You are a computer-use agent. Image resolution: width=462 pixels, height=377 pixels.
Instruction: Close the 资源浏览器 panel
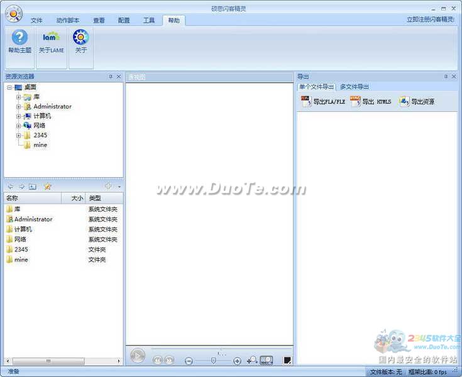pos(119,77)
